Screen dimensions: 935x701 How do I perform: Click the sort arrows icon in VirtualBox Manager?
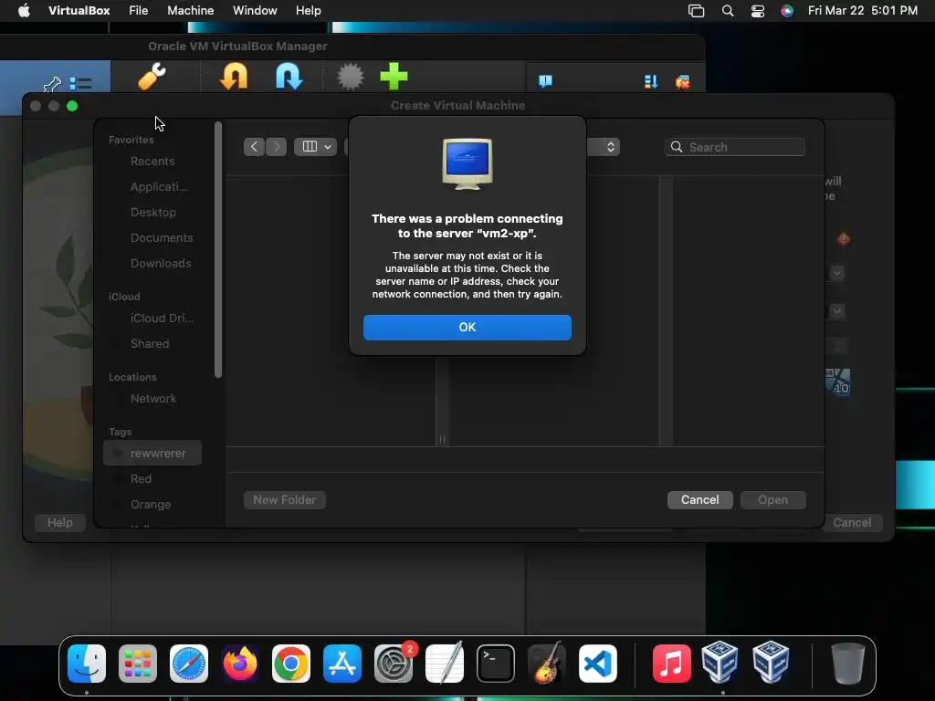650,81
